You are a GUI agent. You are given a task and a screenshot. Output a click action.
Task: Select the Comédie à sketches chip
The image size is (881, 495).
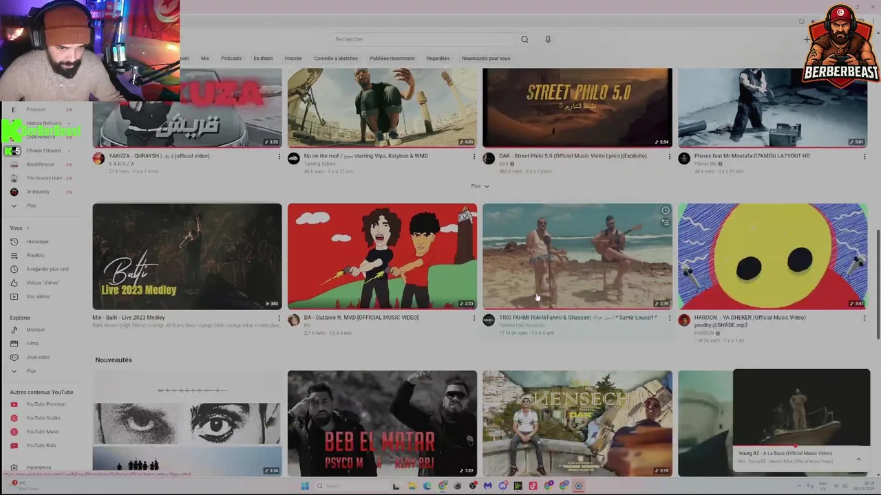[x=336, y=58]
